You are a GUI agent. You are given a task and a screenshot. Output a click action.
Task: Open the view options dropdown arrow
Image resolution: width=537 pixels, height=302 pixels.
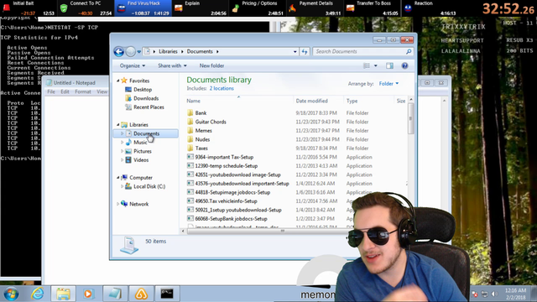click(375, 65)
